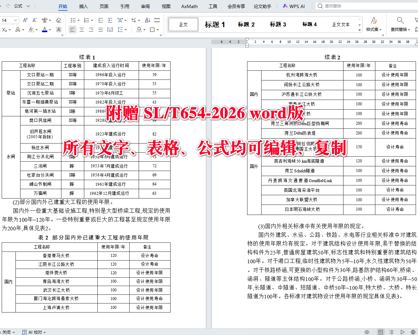Switch to the 插入 ribbon tab

pyautogui.click(x=83, y=6)
